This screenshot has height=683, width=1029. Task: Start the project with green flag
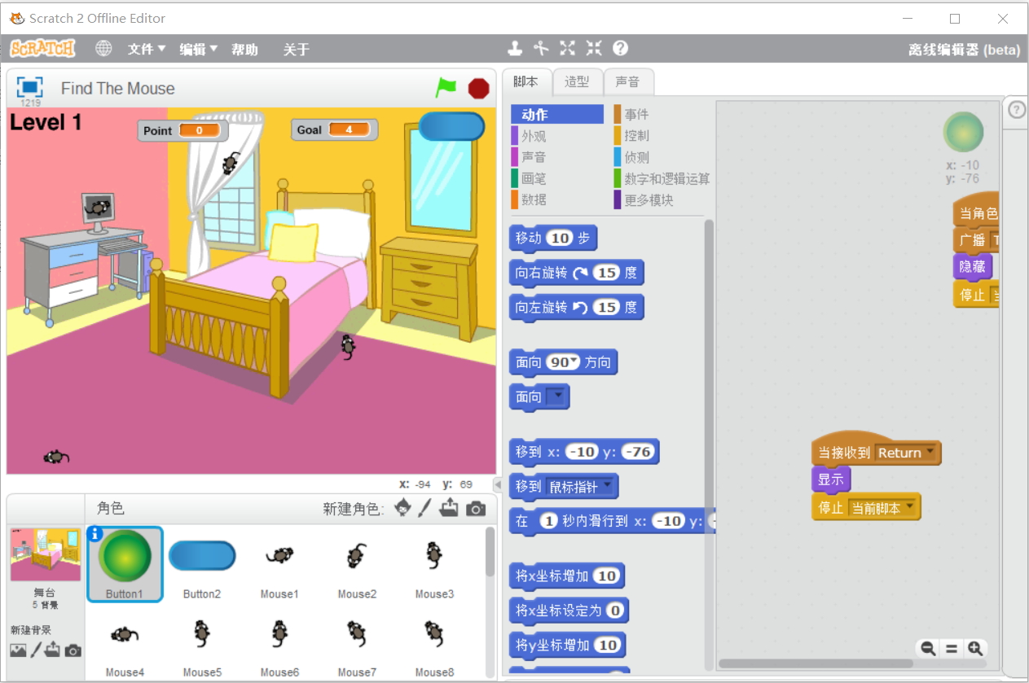coord(446,87)
